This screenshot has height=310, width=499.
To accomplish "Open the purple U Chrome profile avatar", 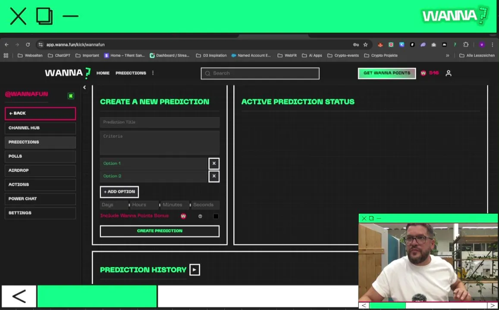I will (x=482, y=45).
